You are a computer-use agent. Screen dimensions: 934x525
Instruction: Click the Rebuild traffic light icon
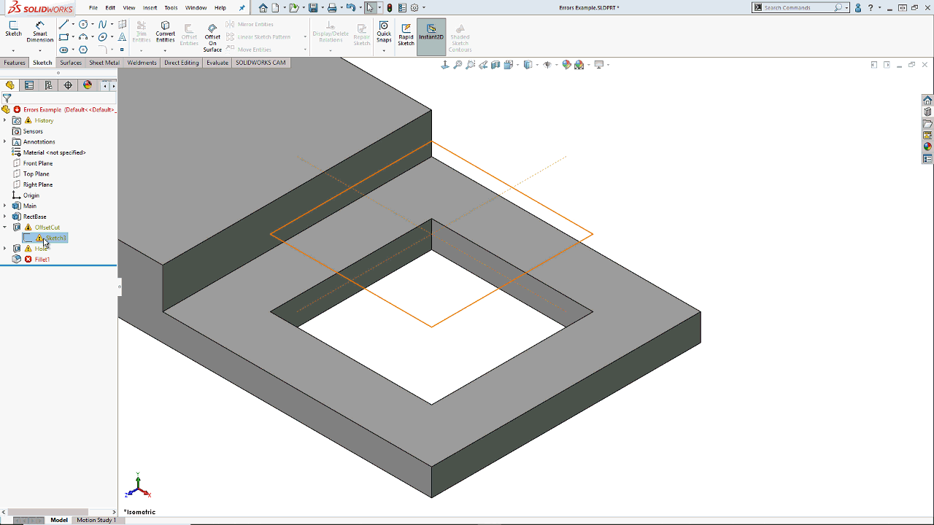[x=389, y=7]
